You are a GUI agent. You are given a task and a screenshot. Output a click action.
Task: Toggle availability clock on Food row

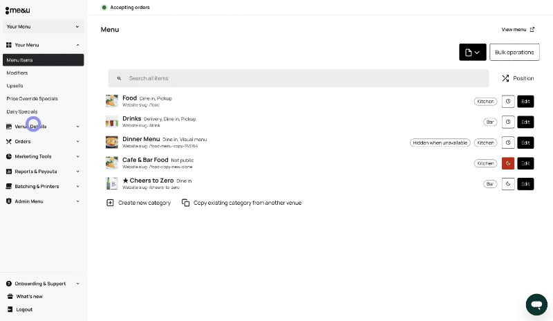(508, 101)
